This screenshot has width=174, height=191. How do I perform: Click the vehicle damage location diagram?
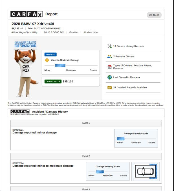coord(146,171)
